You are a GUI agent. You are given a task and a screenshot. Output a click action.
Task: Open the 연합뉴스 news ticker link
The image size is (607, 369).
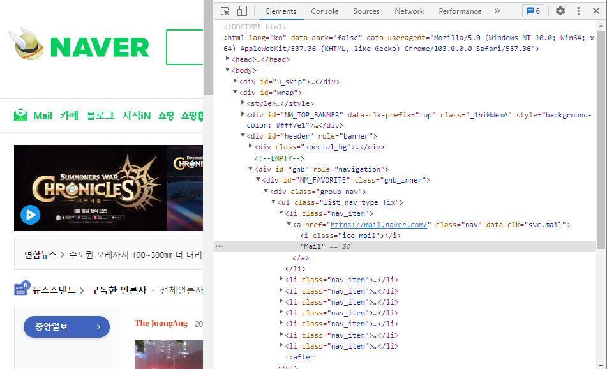coord(41,254)
